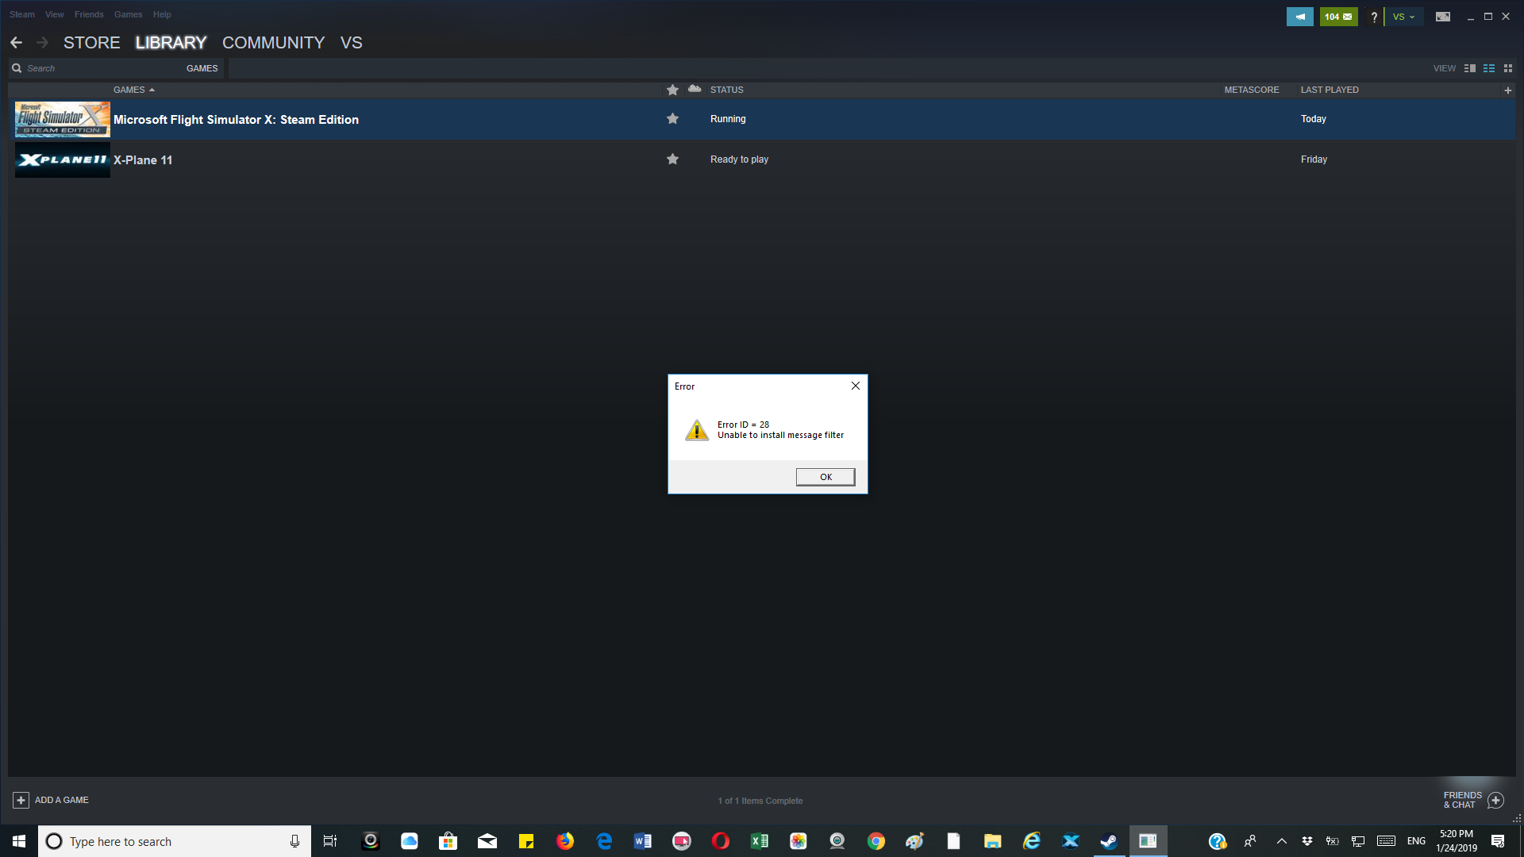This screenshot has width=1524, height=857.
Task: Switch to the LIBRARY tab
Action: (x=171, y=43)
